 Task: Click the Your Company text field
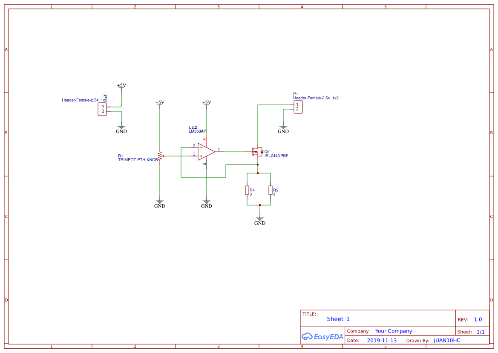click(393, 331)
